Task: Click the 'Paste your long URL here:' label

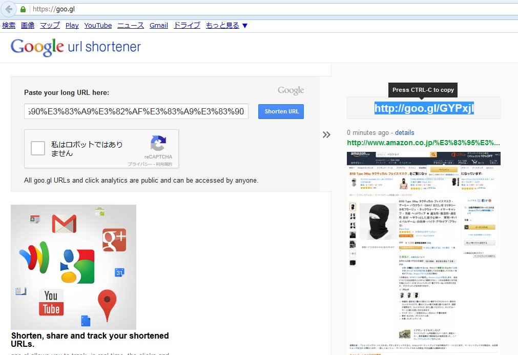Action: click(x=67, y=93)
